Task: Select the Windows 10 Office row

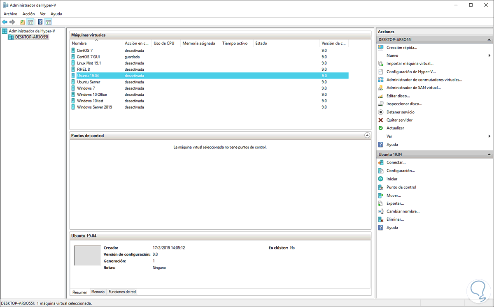Action: [x=209, y=95]
